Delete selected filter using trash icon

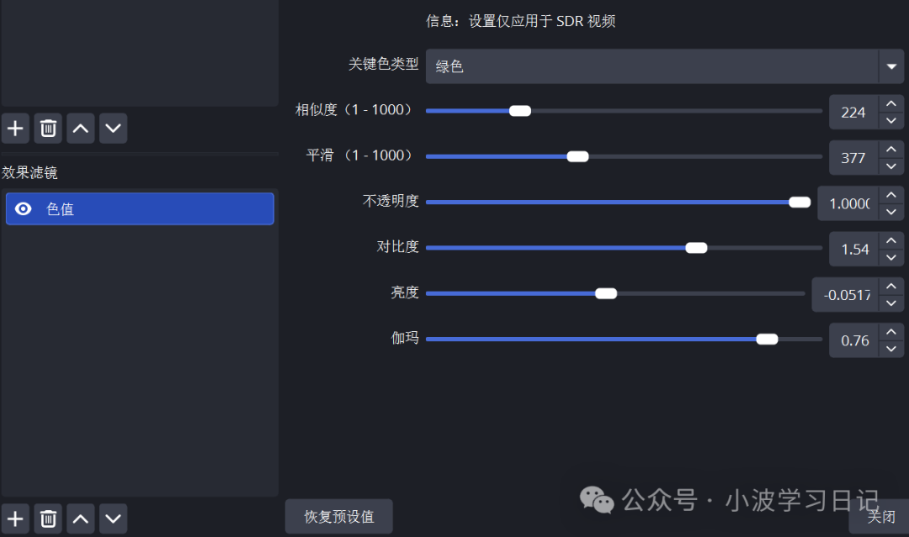pos(47,128)
